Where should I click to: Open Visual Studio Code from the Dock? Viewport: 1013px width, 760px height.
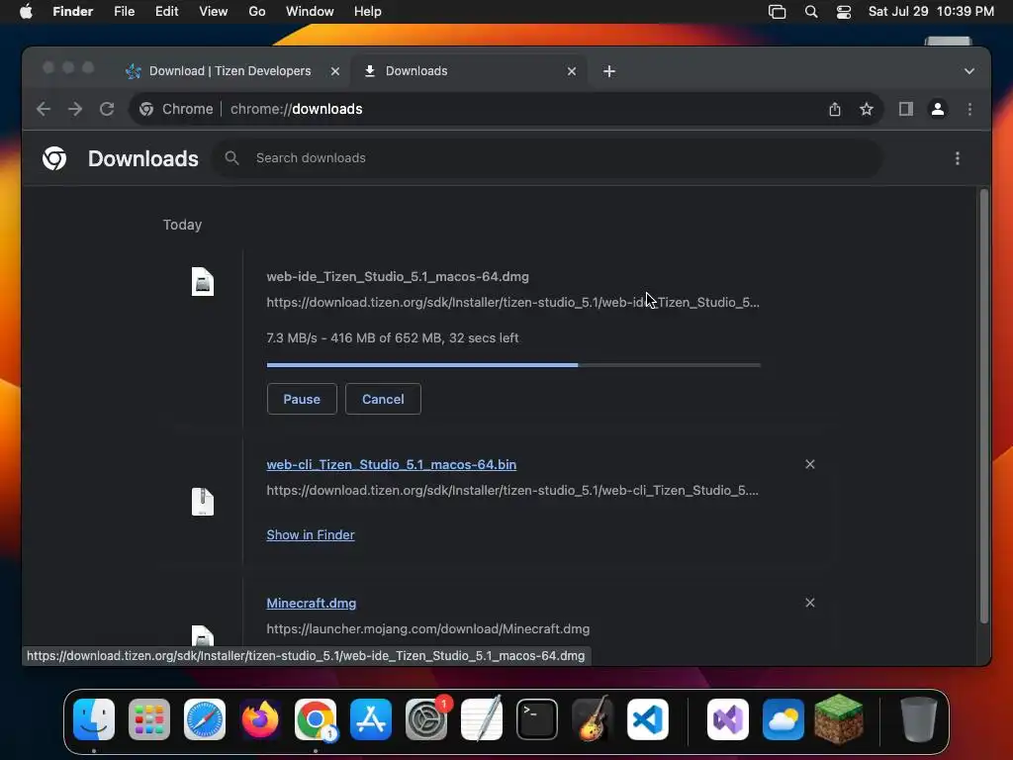(648, 718)
